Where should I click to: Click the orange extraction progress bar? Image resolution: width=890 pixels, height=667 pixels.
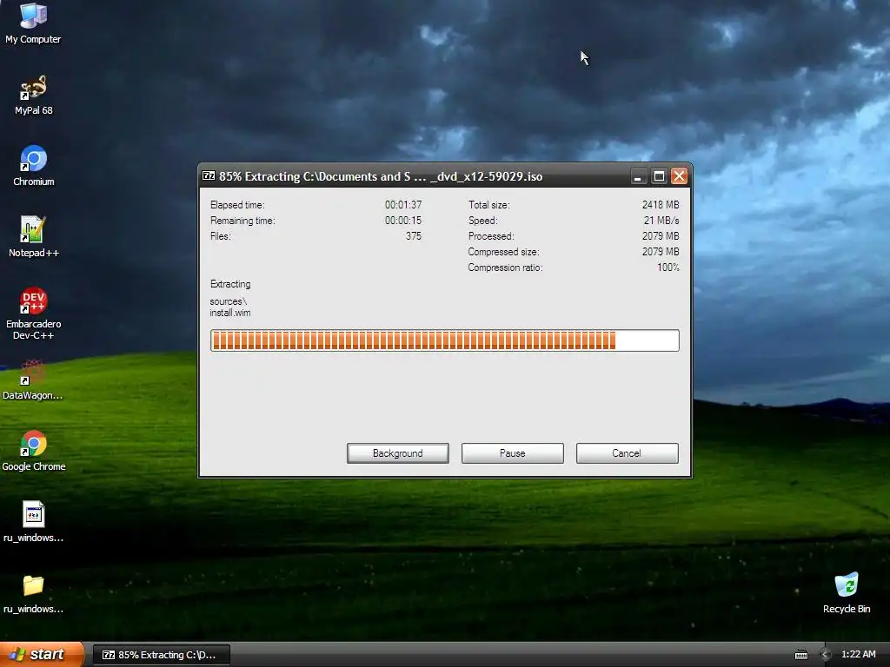coord(444,340)
